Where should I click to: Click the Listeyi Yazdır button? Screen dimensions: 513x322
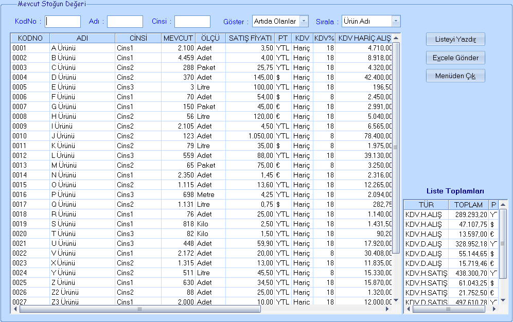tap(455, 39)
